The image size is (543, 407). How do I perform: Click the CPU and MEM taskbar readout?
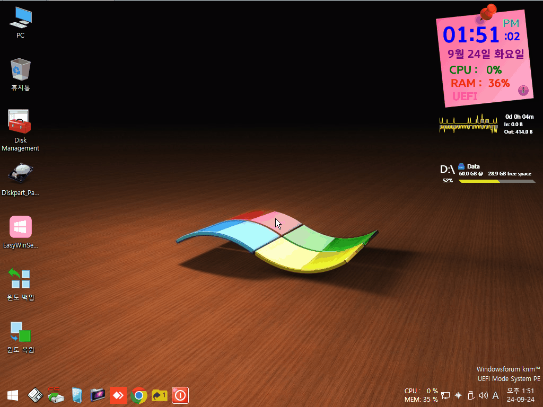pyautogui.click(x=421, y=395)
